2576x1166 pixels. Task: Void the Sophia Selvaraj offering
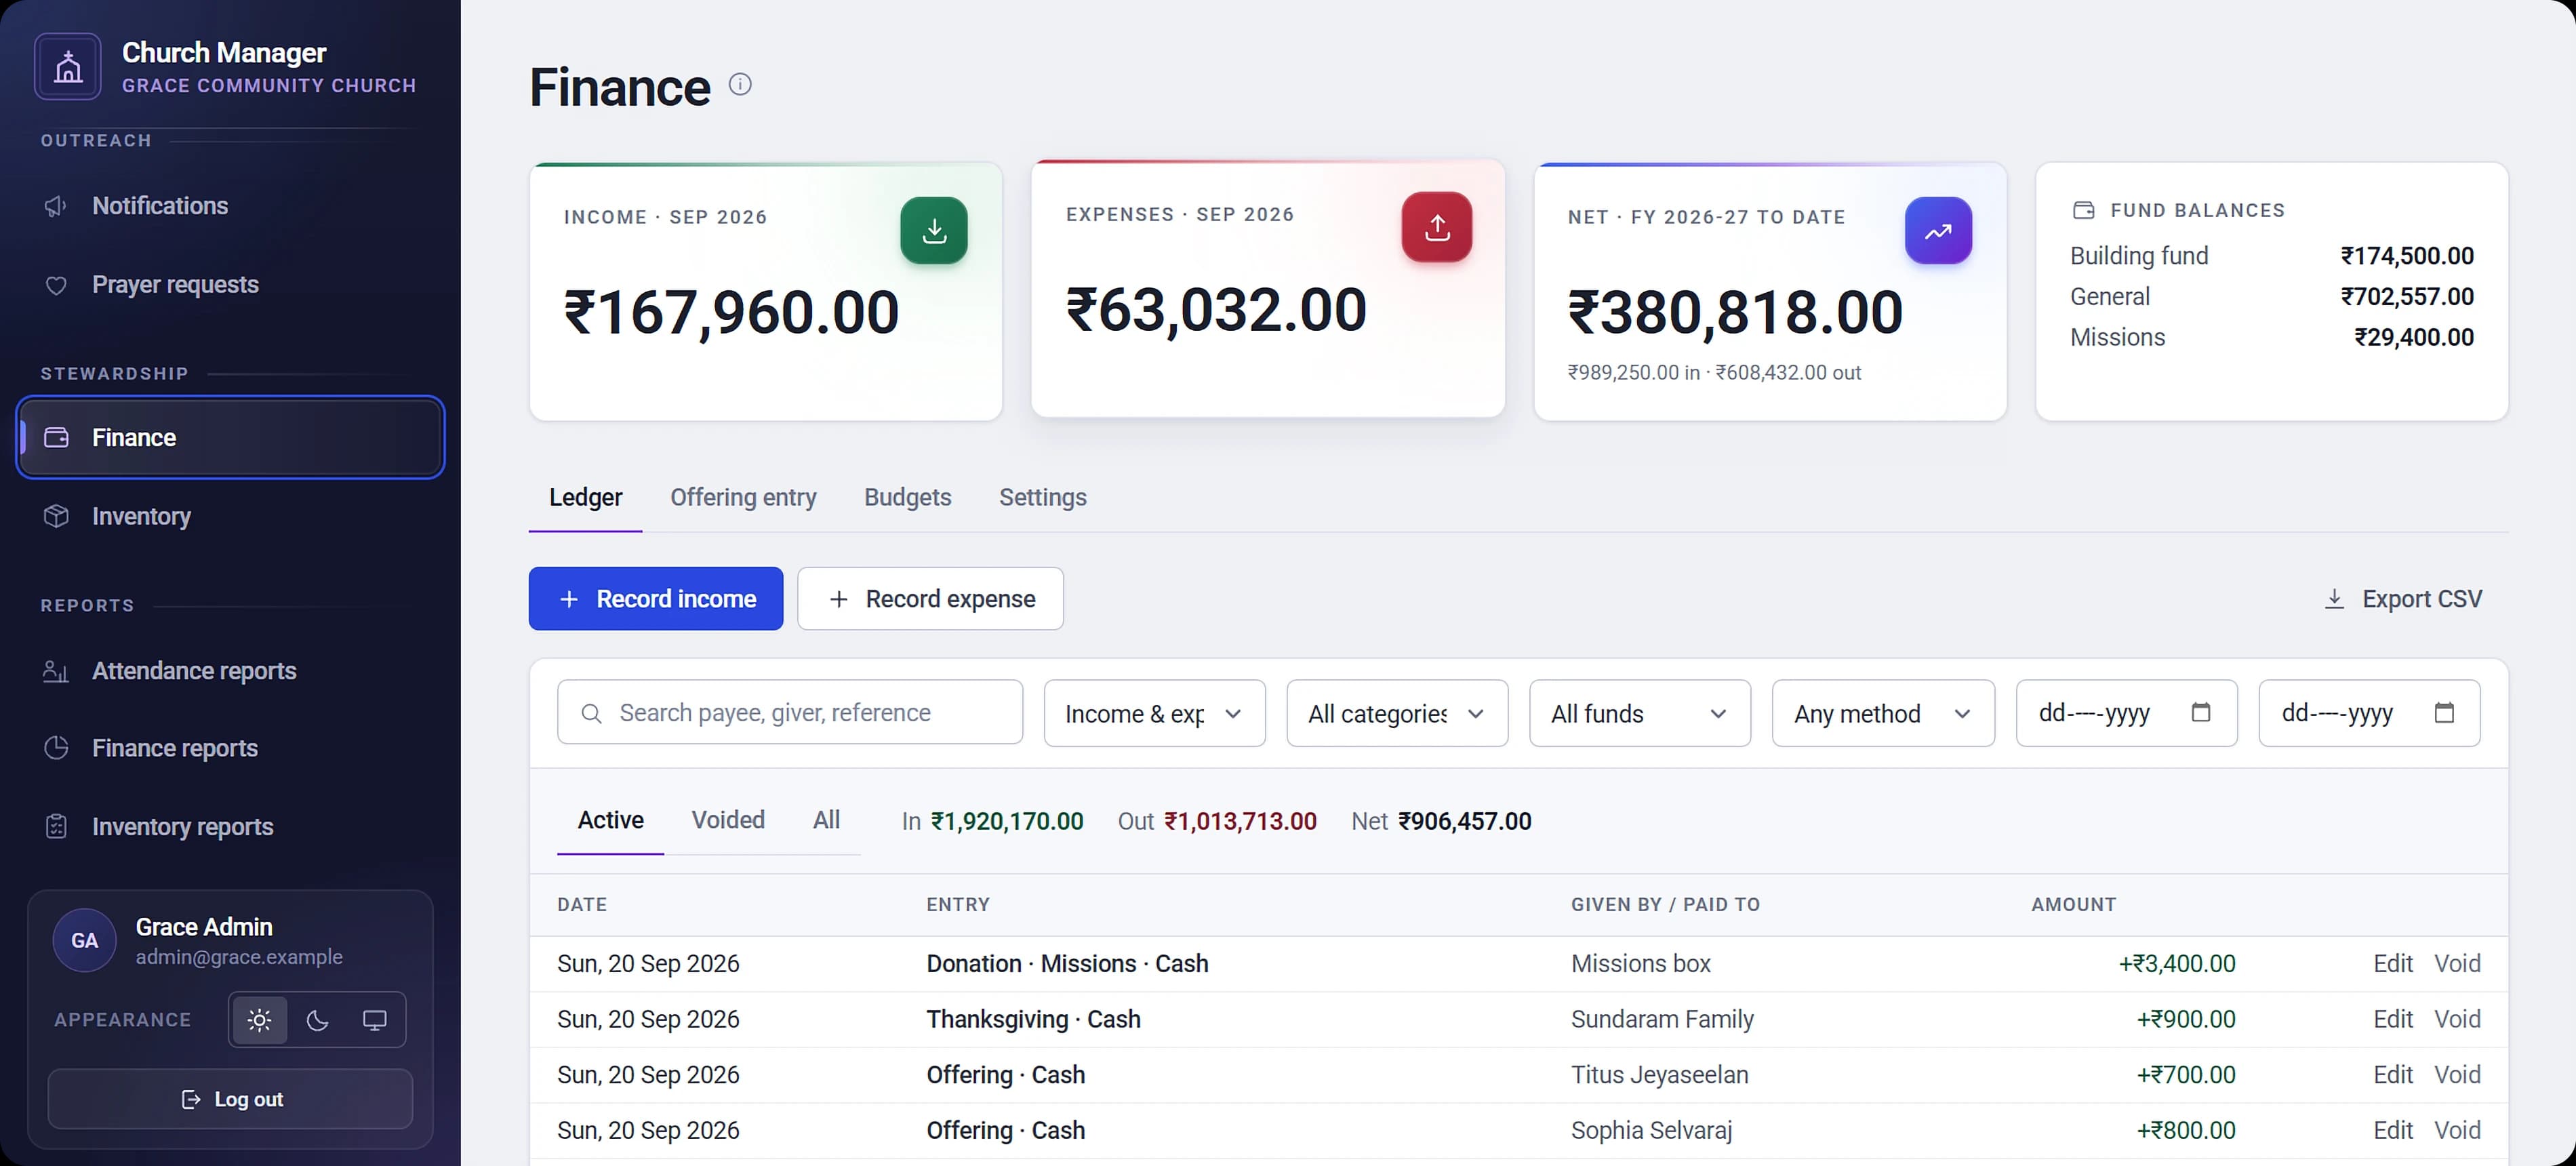click(2457, 1130)
